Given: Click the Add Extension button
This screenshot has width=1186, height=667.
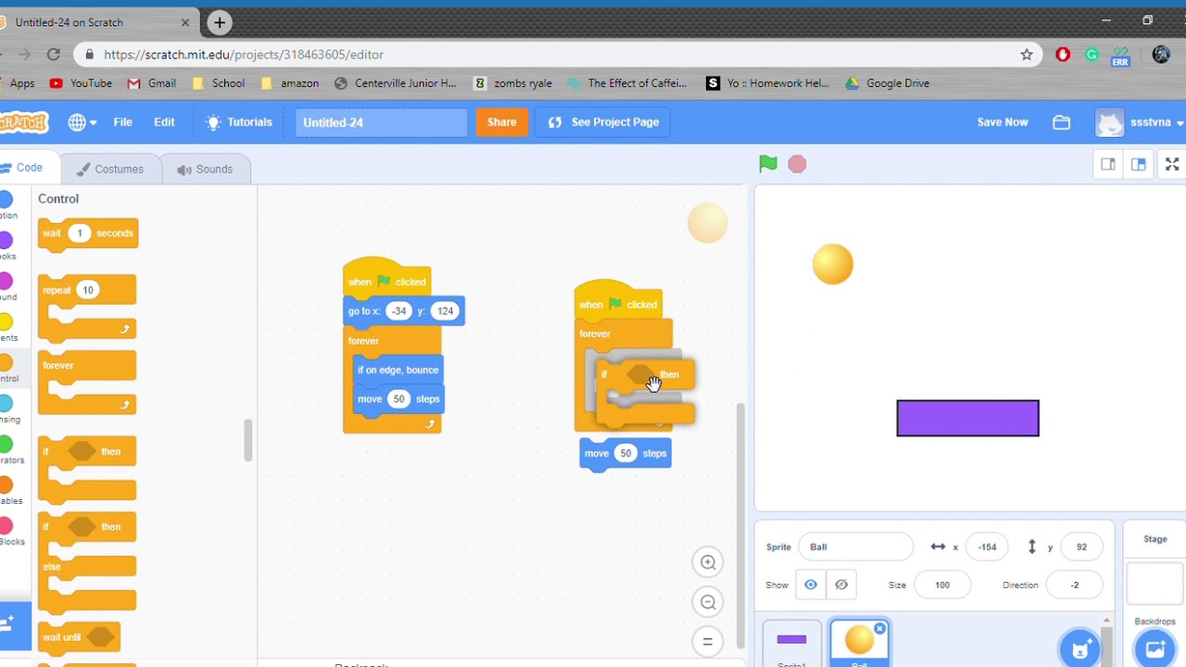Looking at the screenshot, I should click(x=11, y=624).
